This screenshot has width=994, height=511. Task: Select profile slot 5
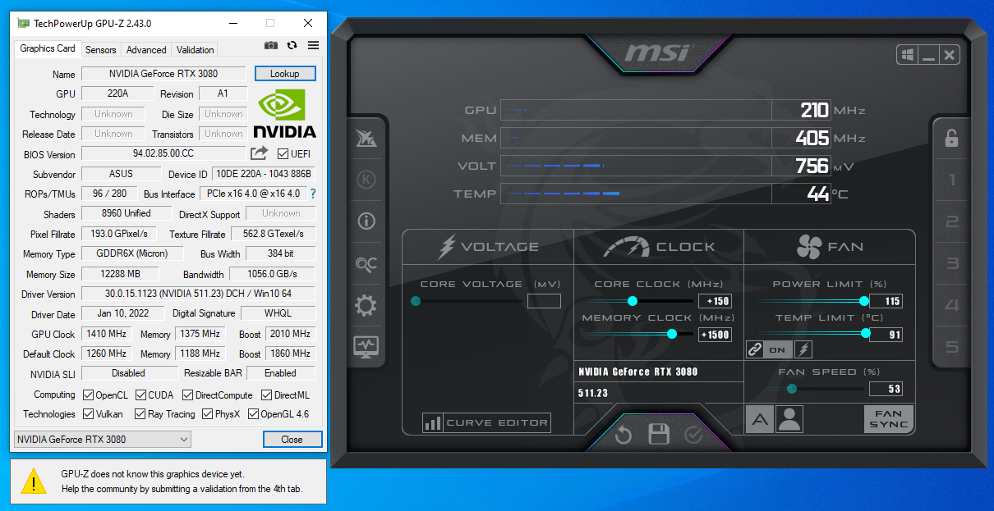tap(952, 347)
